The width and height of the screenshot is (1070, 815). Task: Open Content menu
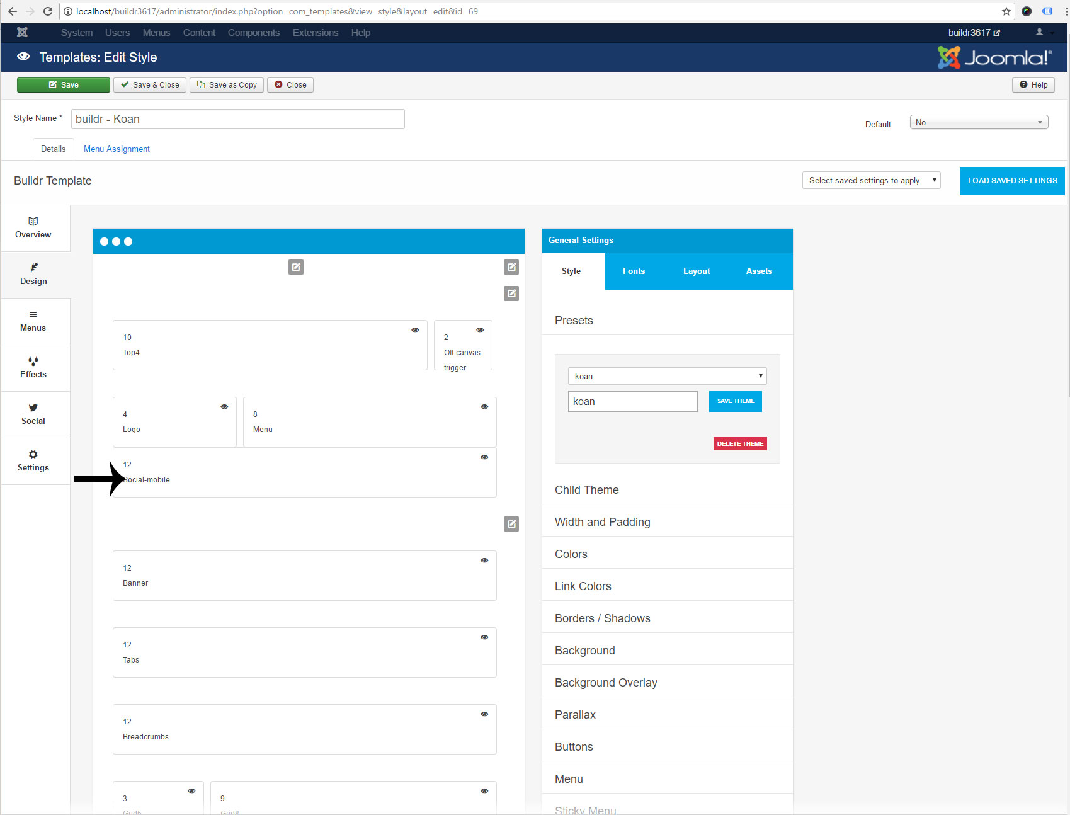pyautogui.click(x=199, y=33)
